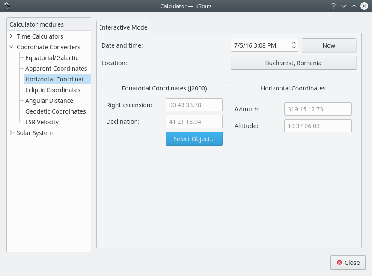Click the KStars telescope icon in title bar
The height and width of the screenshot is (276, 372).
(x=8, y=6)
